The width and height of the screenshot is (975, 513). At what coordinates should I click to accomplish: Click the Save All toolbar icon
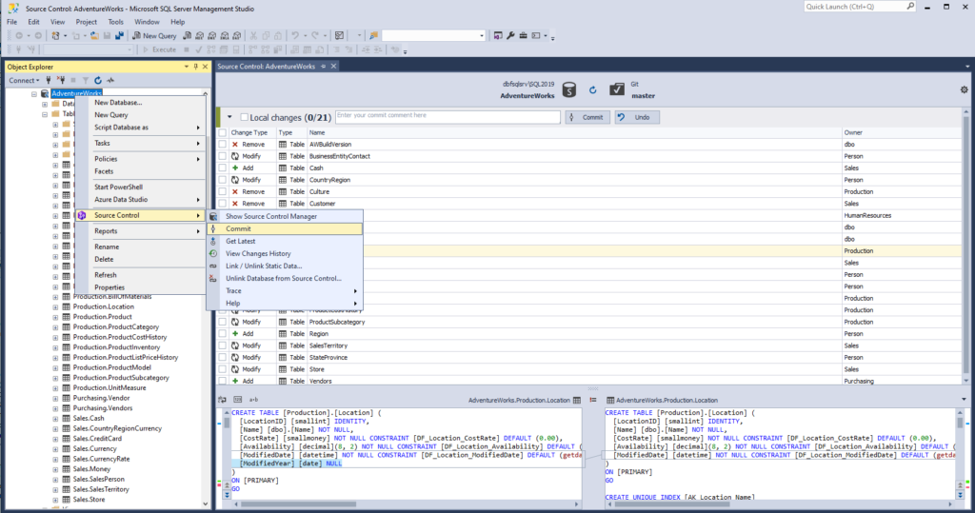pyautogui.click(x=119, y=36)
